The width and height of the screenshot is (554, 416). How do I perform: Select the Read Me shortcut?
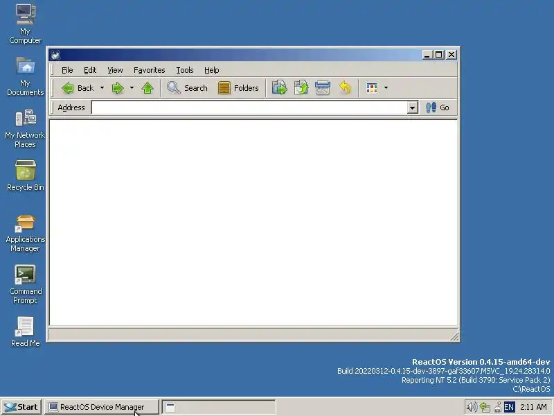[x=25, y=332]
